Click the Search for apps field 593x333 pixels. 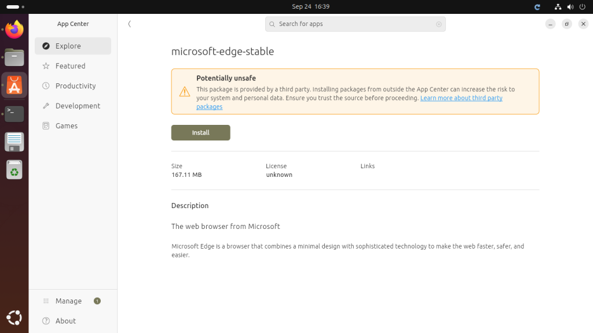(x=354, y=24)
